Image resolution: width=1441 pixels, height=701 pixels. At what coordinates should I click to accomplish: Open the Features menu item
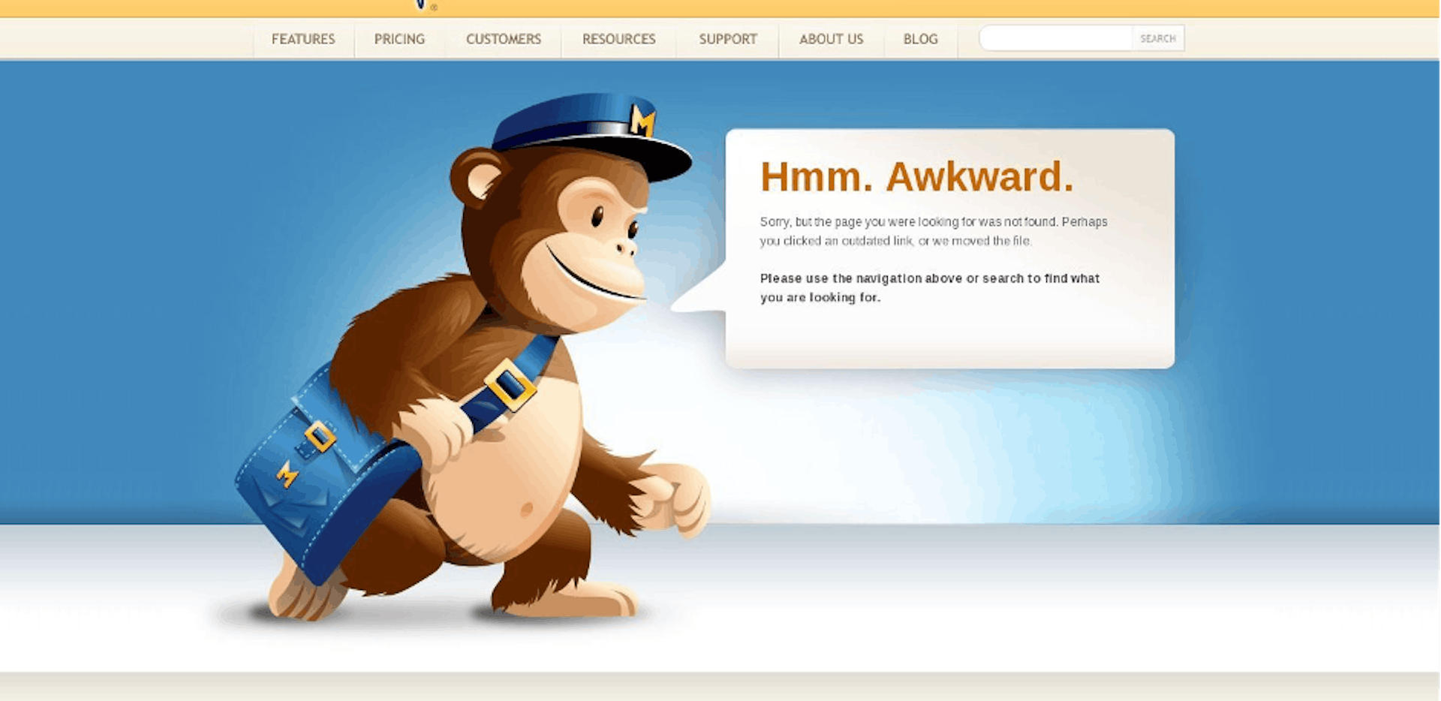pos(303,39)
